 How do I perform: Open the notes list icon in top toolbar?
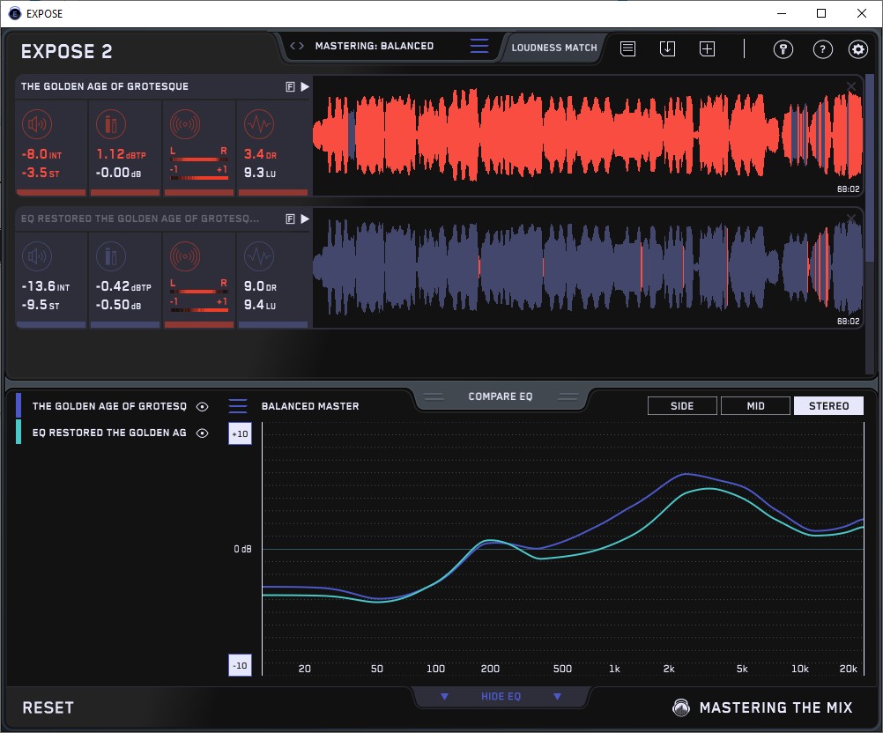point(627,48)
